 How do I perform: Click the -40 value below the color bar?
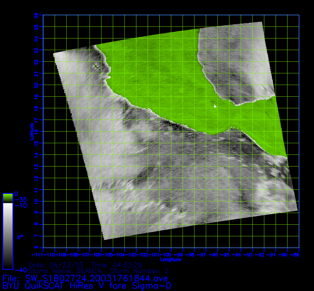coord(22,270)
